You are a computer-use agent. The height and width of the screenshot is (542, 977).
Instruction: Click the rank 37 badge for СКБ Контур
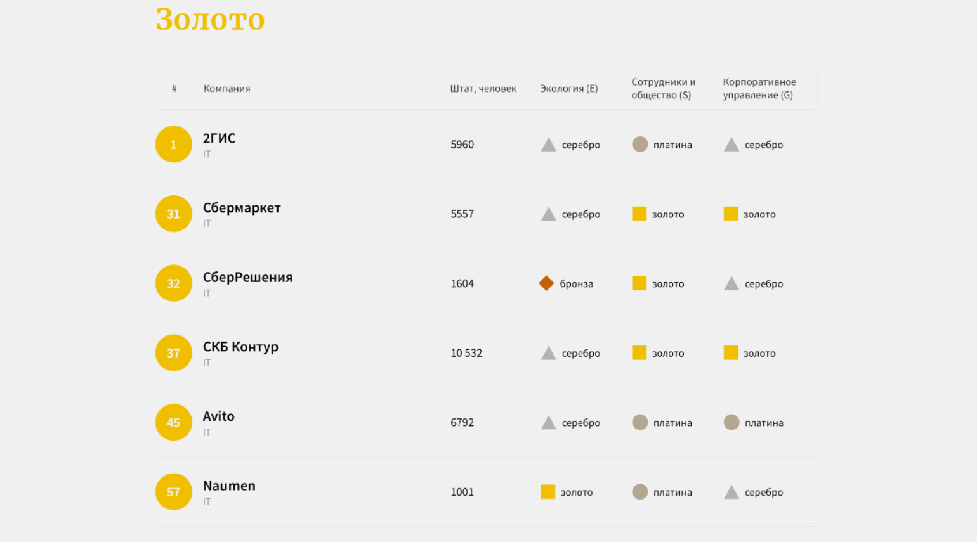click(x=173, y=353)
